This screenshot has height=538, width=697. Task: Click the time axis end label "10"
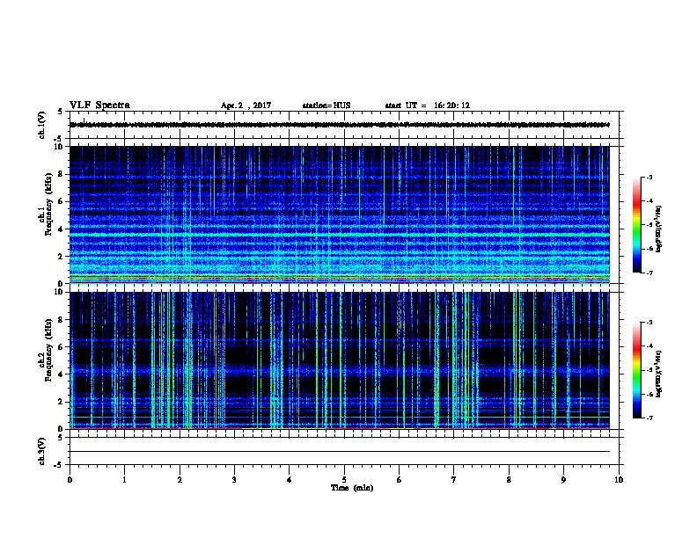coord(619,479)
